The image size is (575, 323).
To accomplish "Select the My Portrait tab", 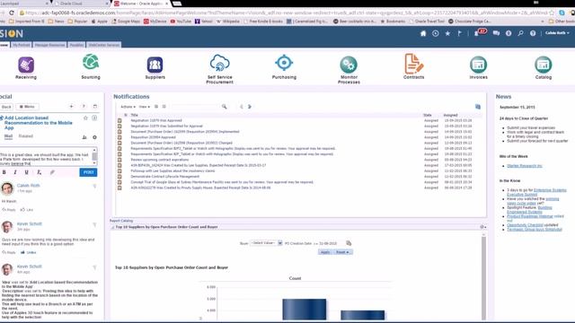I will 22,45.
